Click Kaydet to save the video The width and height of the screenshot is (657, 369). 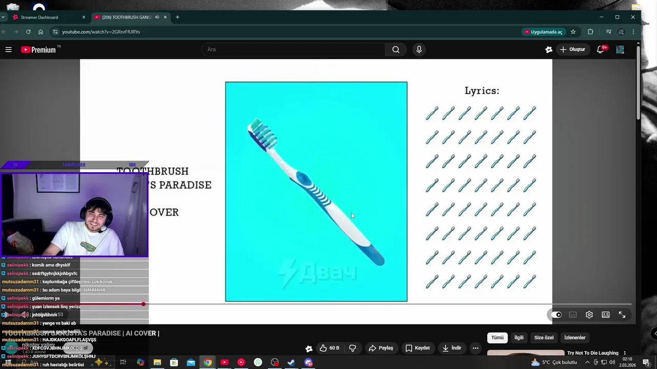[417, 348]
